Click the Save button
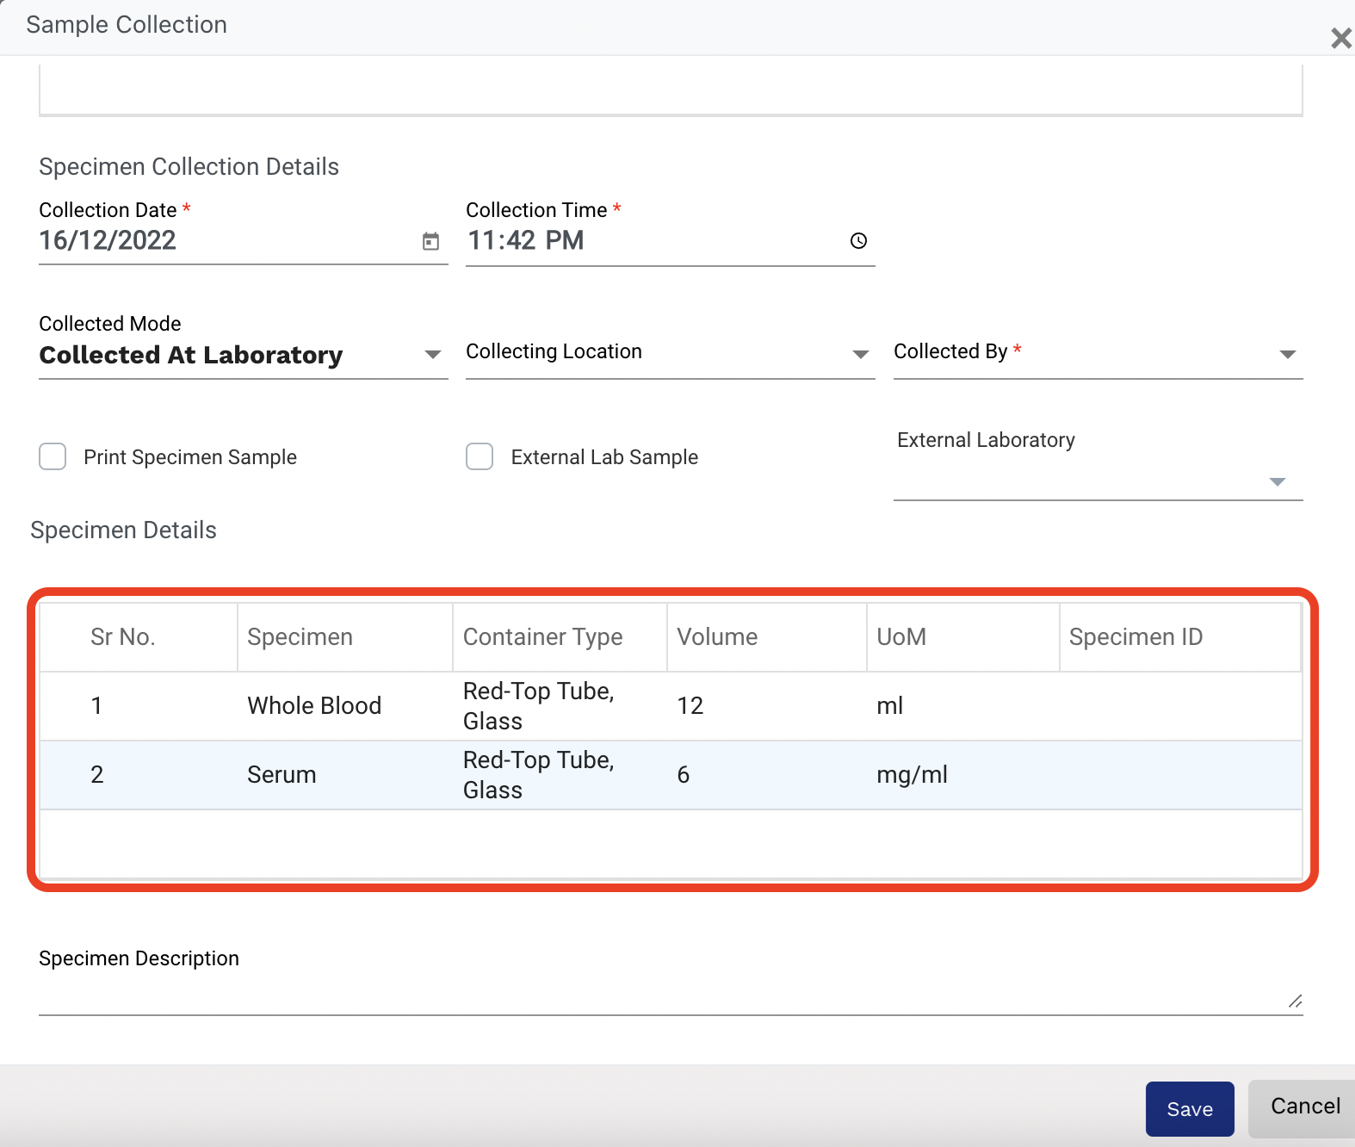 [1189, 1109]
